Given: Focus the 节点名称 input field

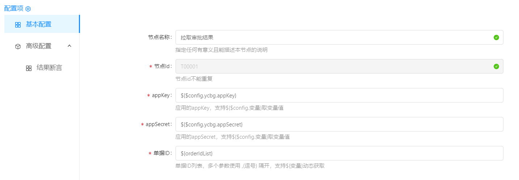Looking at the screenshot, I should (333, 37).
